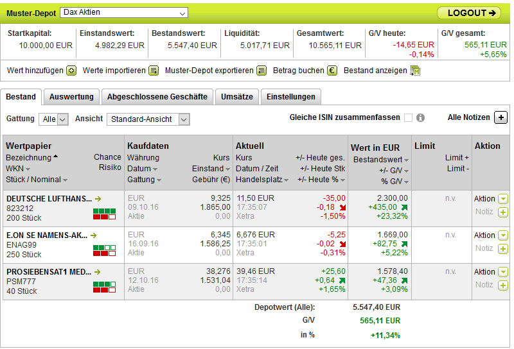Switch to the Auswertung tab
Viewport: 514px width, 349px height.
pyautogui.click(x=71, y=97)
